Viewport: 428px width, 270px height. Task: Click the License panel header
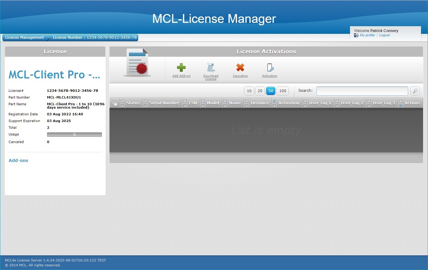click(55, 52)
